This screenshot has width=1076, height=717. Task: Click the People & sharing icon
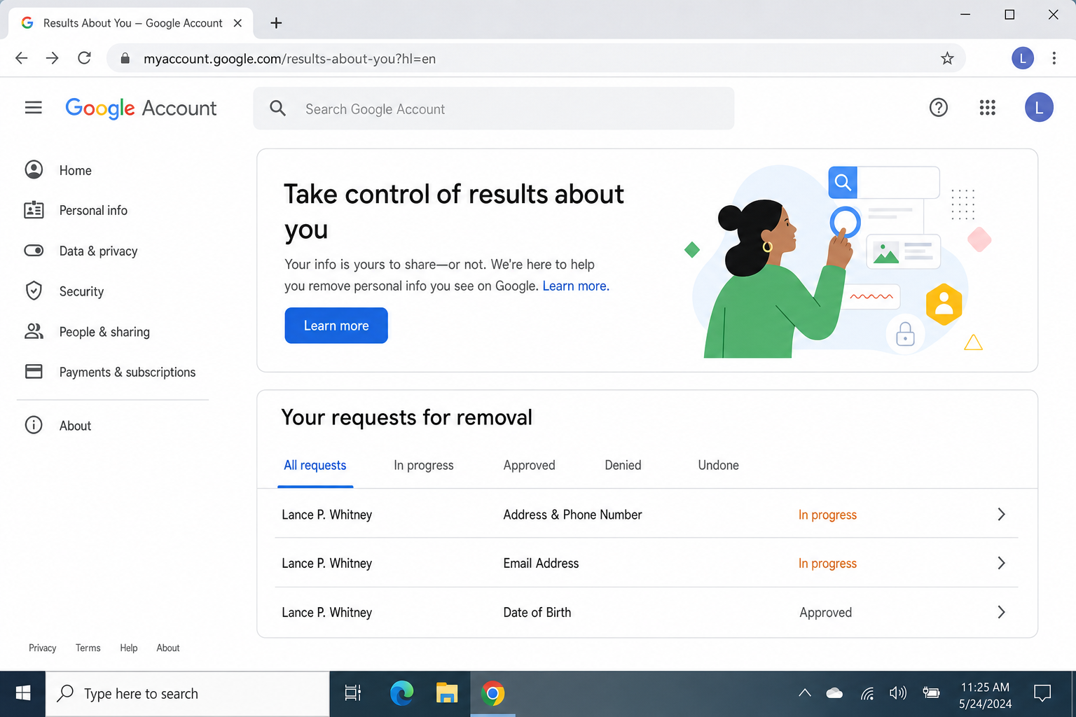34,331
